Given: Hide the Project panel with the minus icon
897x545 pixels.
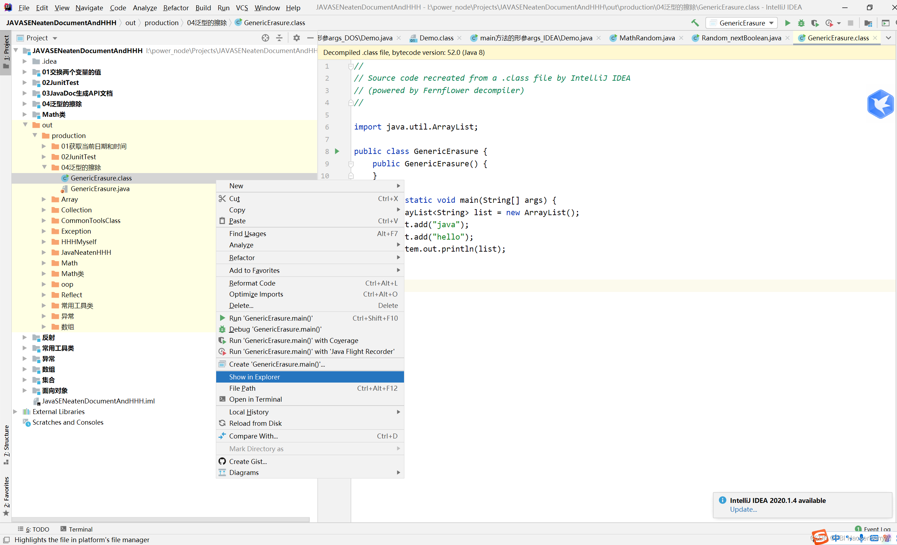Looking at the screenshot, I should [310, 38].
